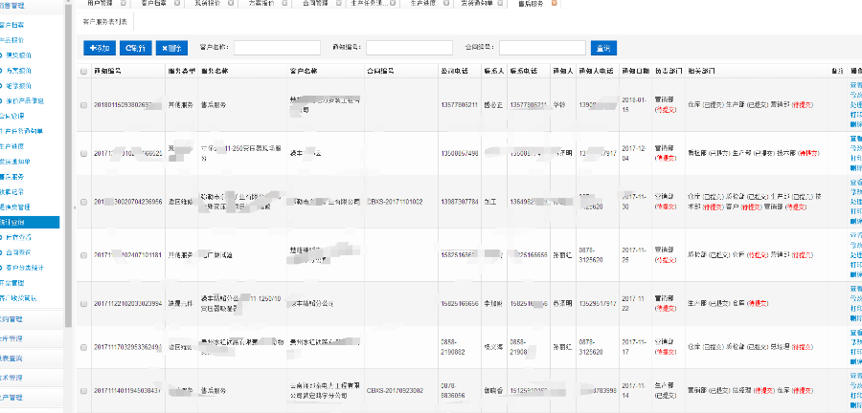
Task: Close the 用户管理 tab using its x icon
Action: (x=124, y=3)
